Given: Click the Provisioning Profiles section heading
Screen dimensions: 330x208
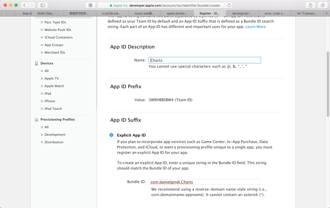Looking at the screenshot, I should (58, 119).
